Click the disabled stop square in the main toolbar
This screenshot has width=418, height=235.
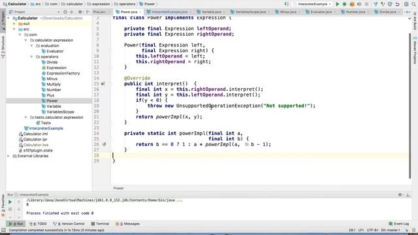pos(366,4)
